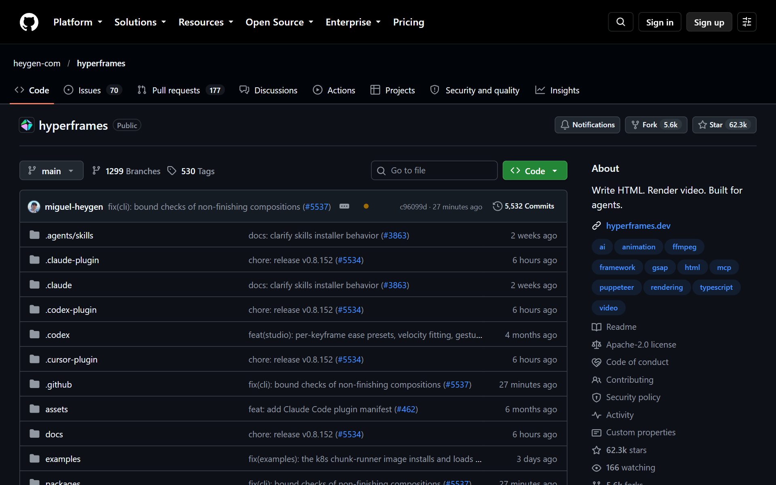Viewport: 776px width, 485px height.
Task: Open commit history via 5,532 Commits
Action: pyautogui.click(x=523, y=206)
